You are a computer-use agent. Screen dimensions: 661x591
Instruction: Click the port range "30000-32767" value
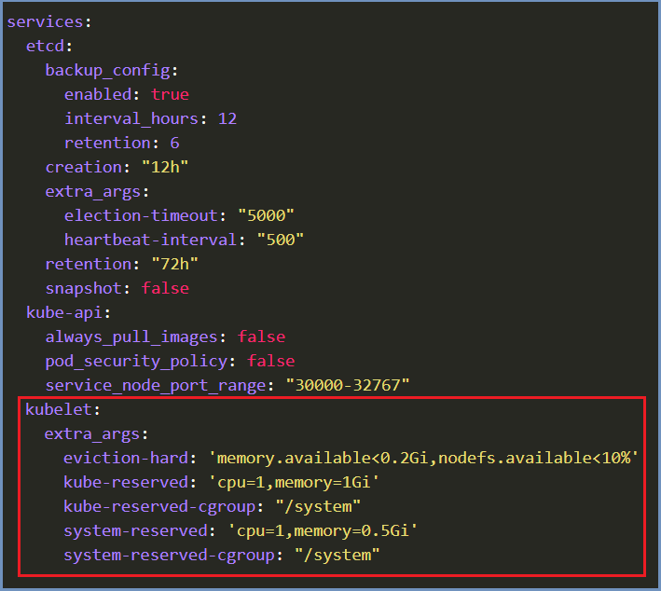[348, 385]
